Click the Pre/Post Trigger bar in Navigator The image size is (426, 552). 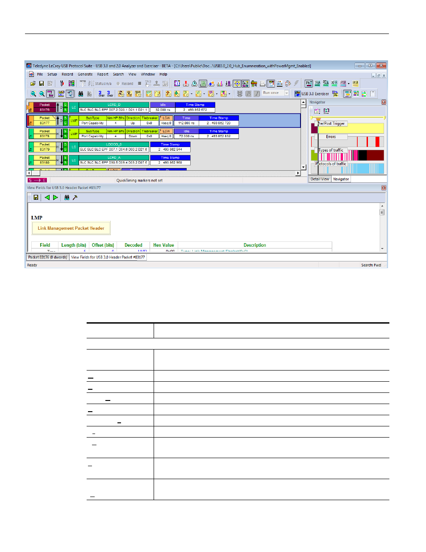(x=347, y=128)
